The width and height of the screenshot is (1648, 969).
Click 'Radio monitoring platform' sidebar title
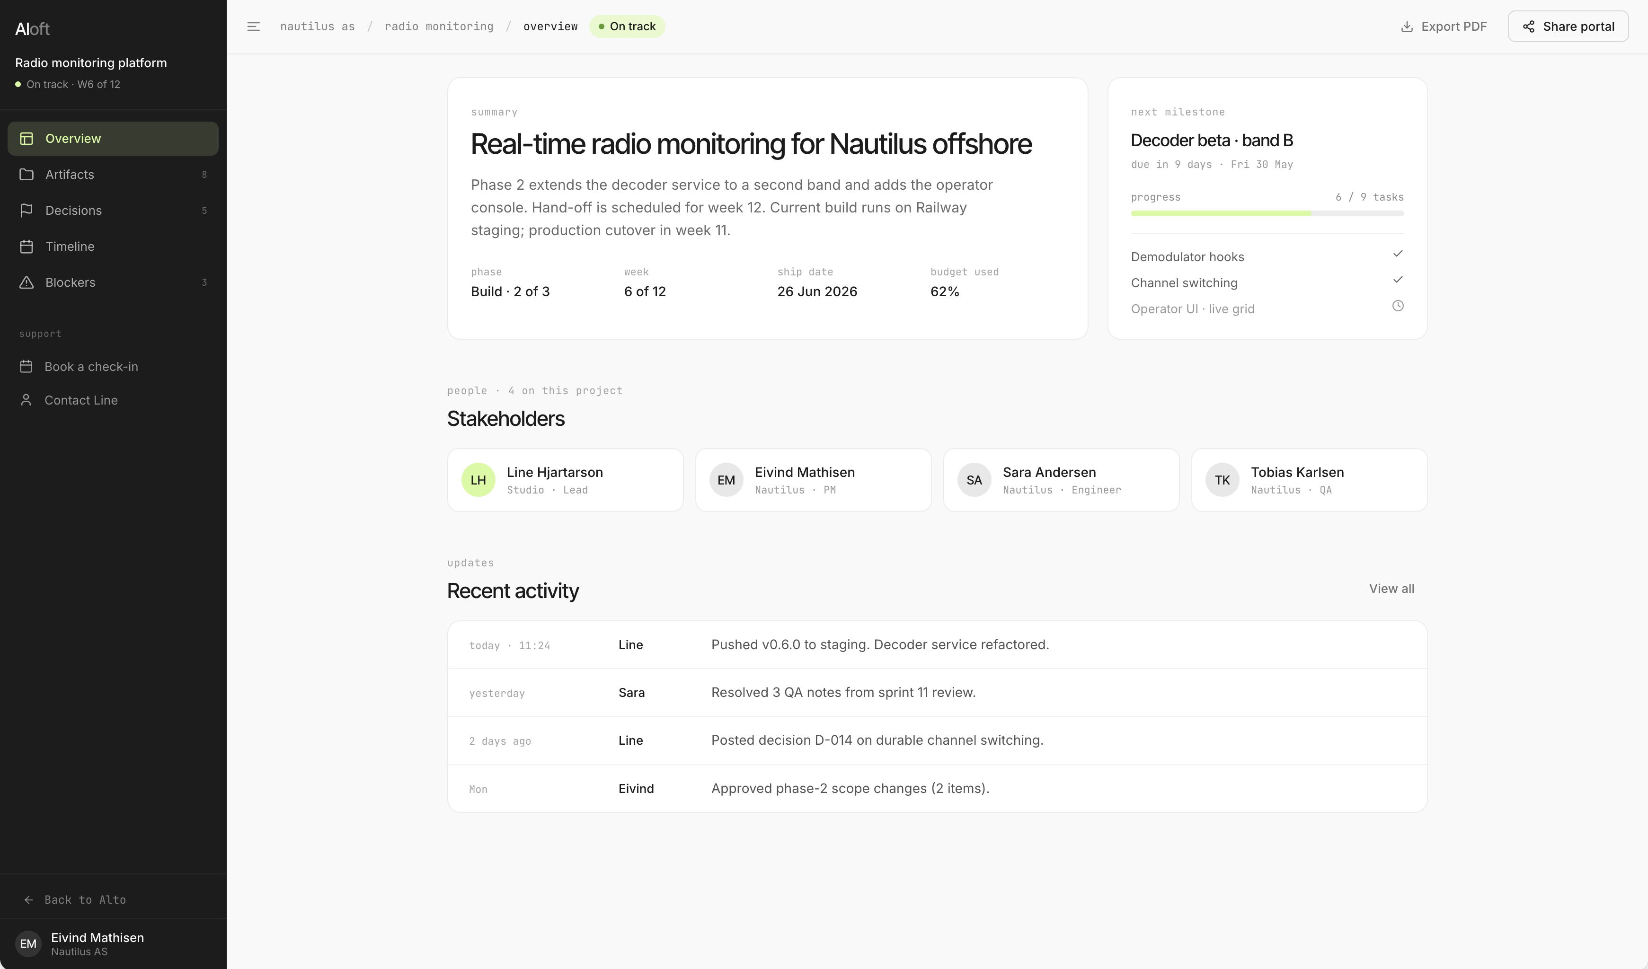point(91,63)
